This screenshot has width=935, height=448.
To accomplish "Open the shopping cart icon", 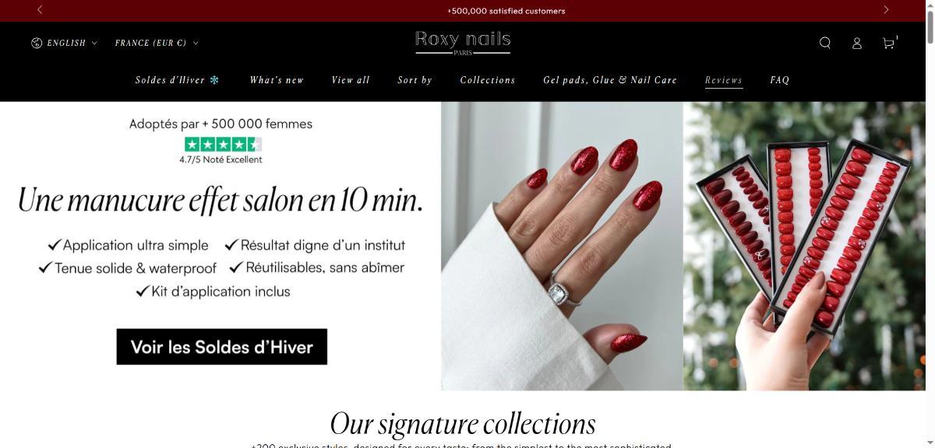I will click(889, 42).
